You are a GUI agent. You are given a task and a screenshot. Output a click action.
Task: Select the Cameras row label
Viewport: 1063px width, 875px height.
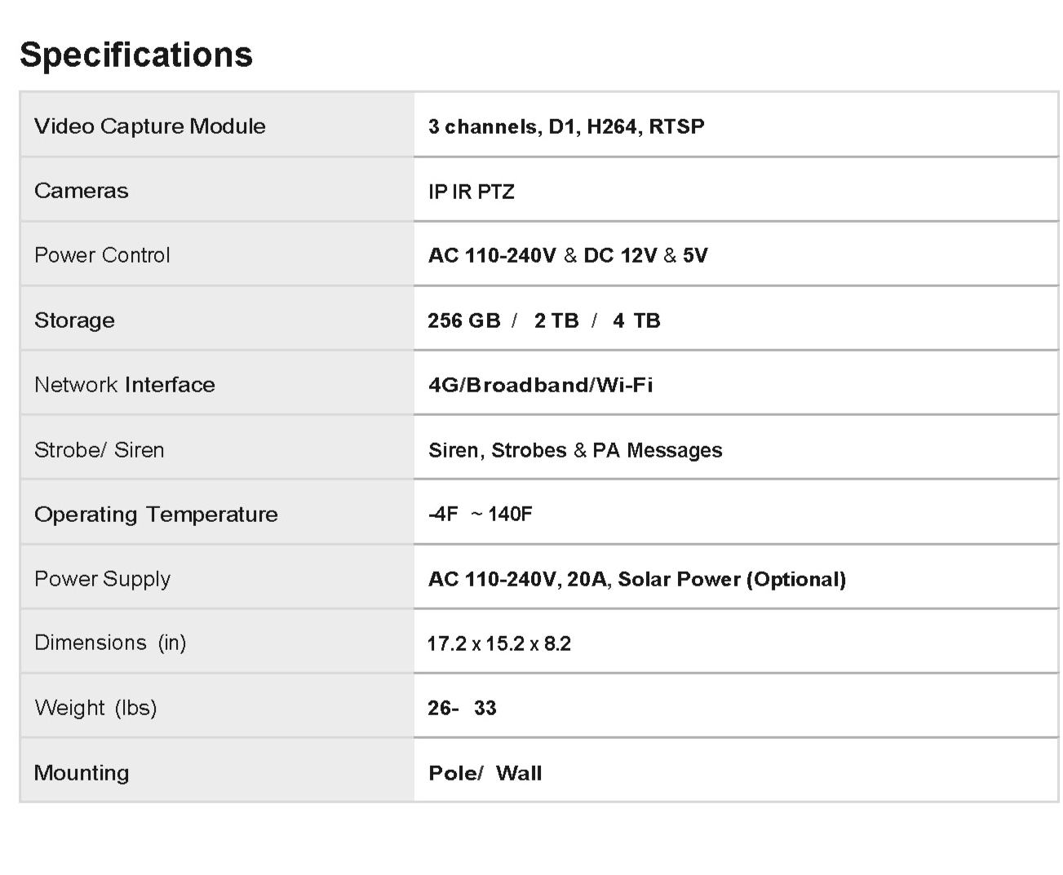(82, 191)
